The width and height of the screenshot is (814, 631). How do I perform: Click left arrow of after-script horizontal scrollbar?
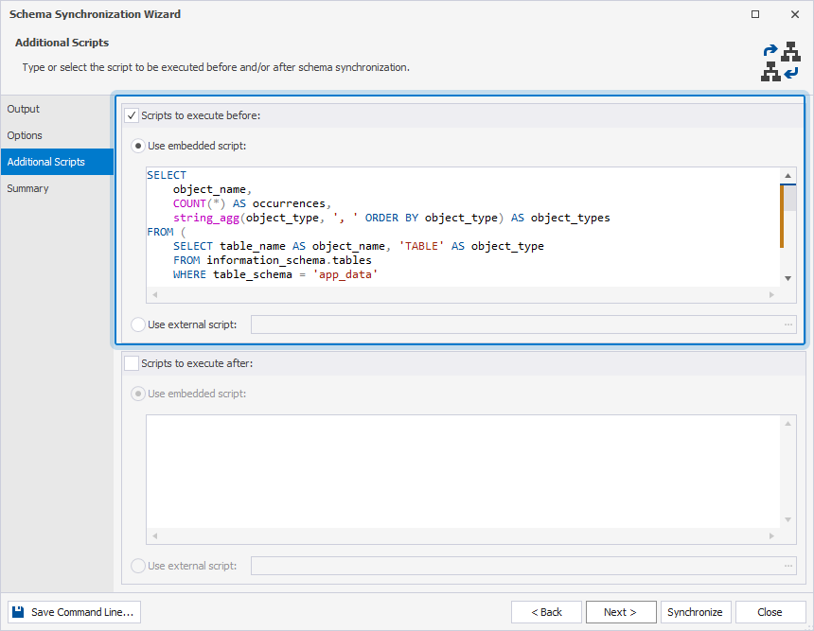click(154, 536)
